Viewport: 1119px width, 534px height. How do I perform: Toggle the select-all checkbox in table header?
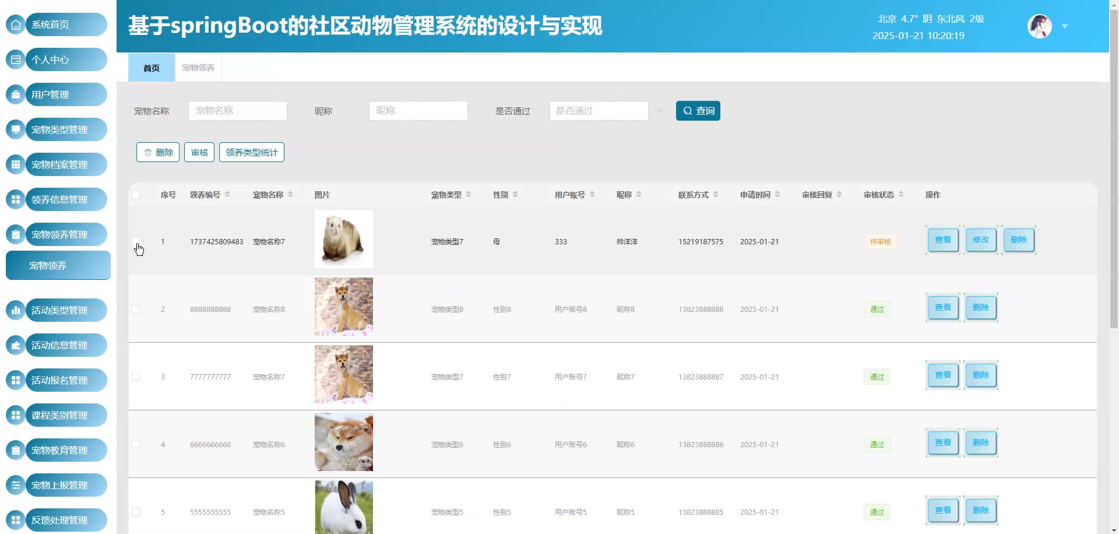coord(136,195)
